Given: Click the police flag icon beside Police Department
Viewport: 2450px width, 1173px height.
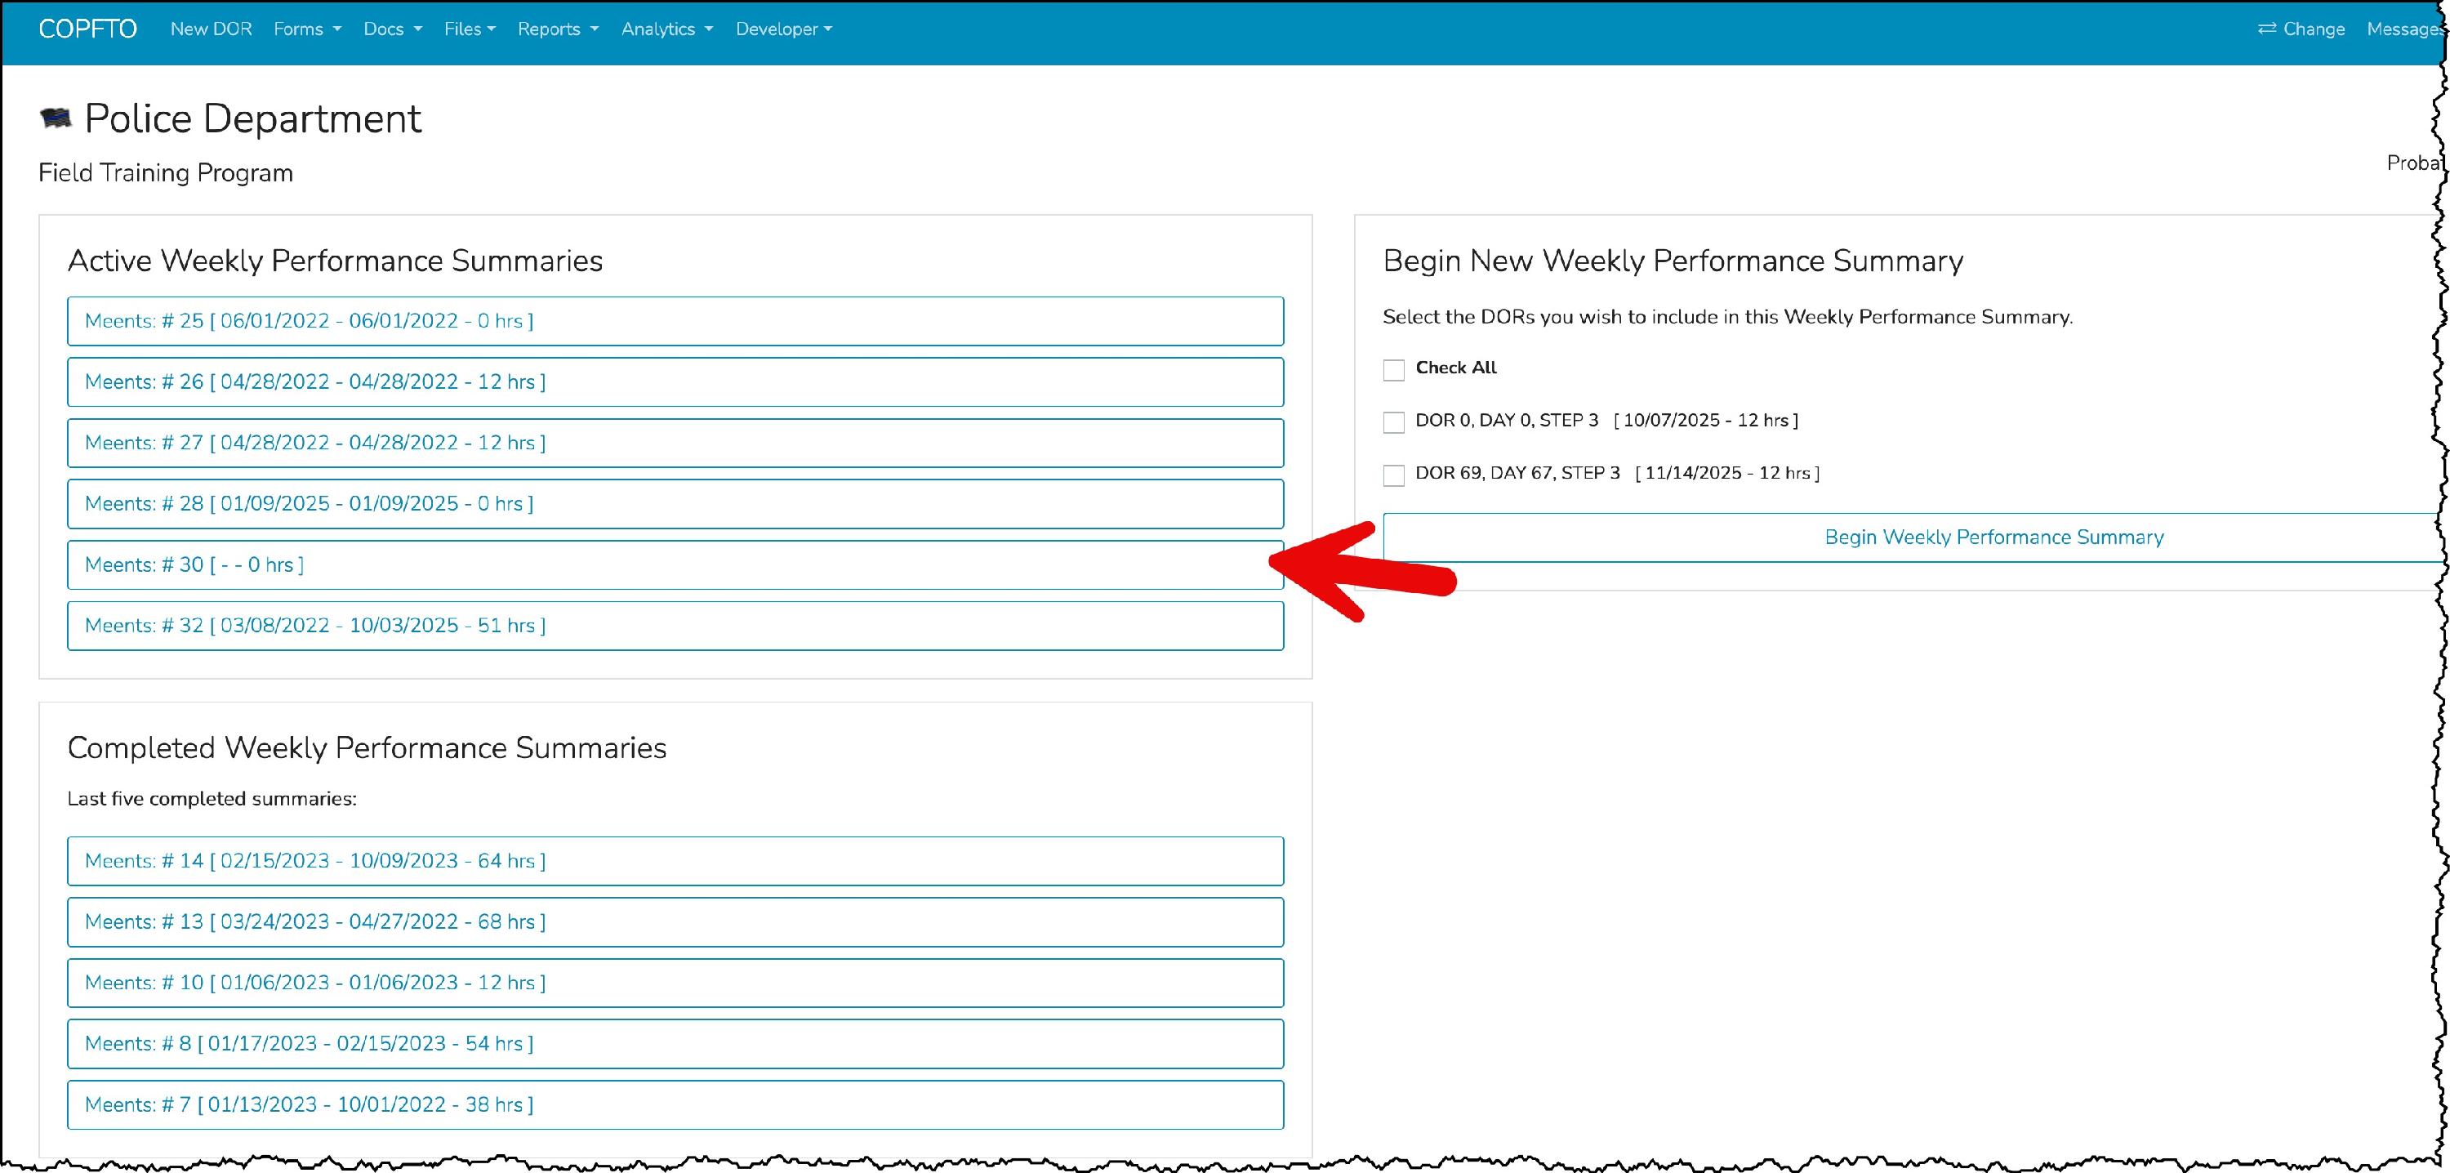Looking at the screenshot, I should [56, 119].
